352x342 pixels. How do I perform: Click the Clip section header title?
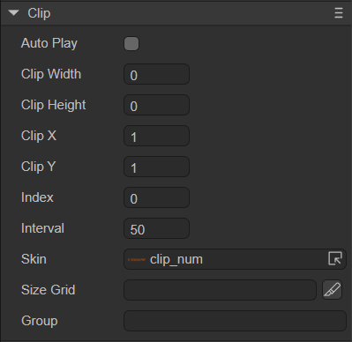click(39, 13)
